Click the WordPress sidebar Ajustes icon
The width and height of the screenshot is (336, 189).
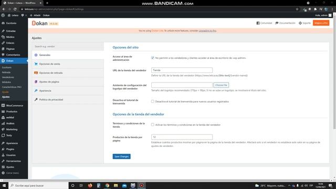tap(3, 167)
